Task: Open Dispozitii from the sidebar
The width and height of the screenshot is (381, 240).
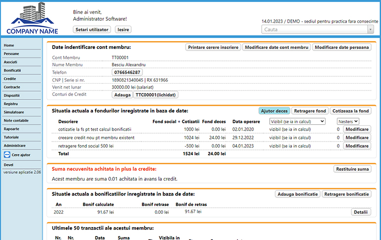Action: coord(12,96)
